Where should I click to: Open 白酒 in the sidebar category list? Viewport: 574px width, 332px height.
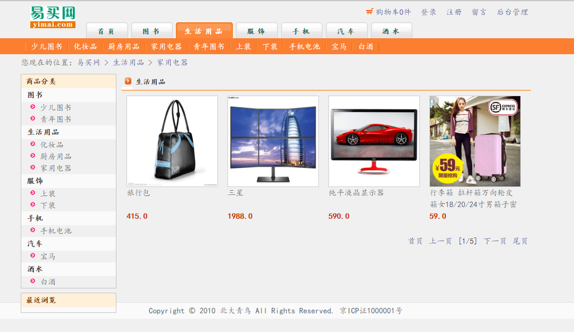pyautogui.click(x=48, y=282)
